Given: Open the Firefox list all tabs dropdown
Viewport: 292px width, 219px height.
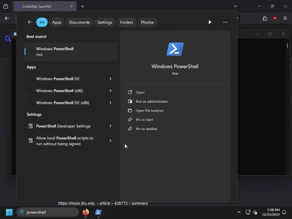Looking at the screenshot, I should [x=236, y=6].
